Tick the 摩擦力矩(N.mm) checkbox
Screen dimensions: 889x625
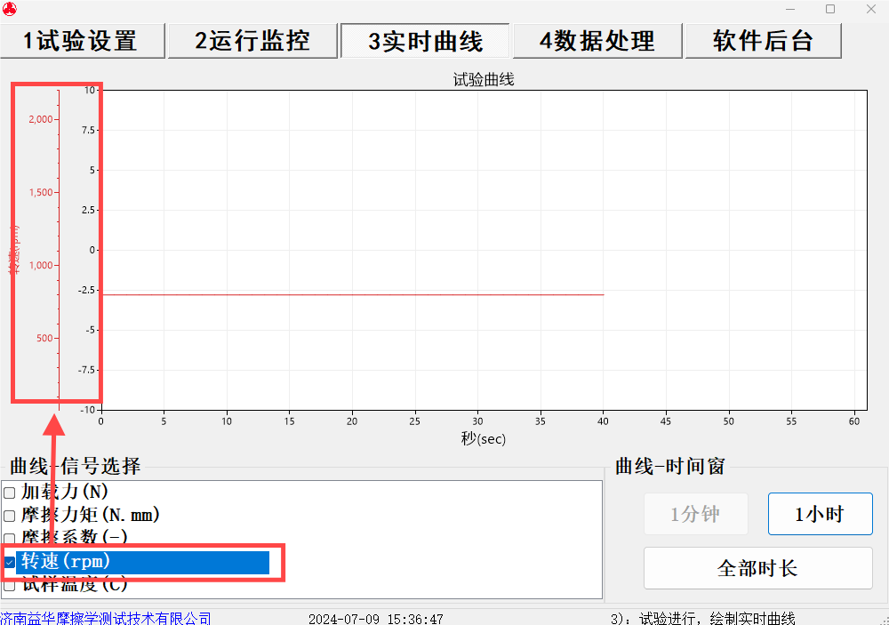10,516
